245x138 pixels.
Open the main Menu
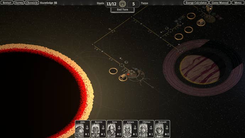(238, 2)
